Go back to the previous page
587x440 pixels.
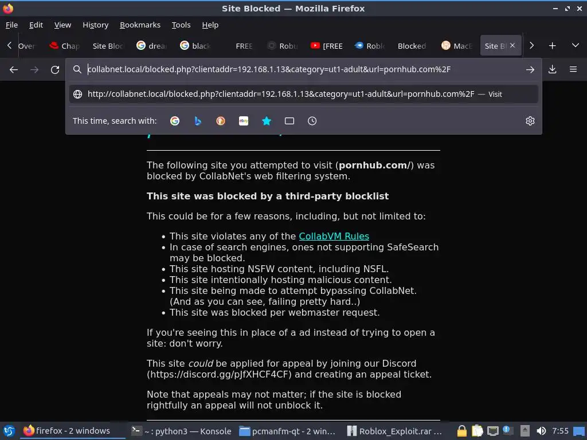pyautogui.click(x=14, y=69)
